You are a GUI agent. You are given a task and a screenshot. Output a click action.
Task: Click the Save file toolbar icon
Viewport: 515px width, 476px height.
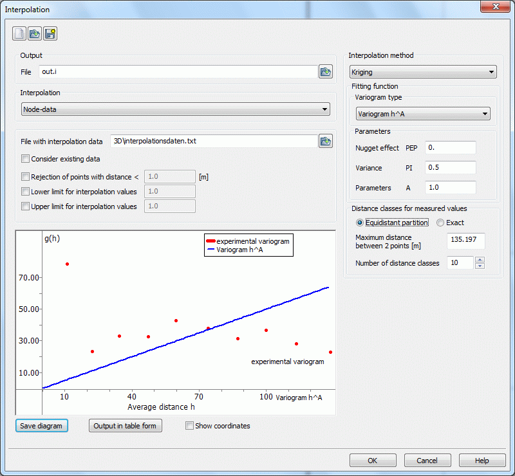(50, 33)
